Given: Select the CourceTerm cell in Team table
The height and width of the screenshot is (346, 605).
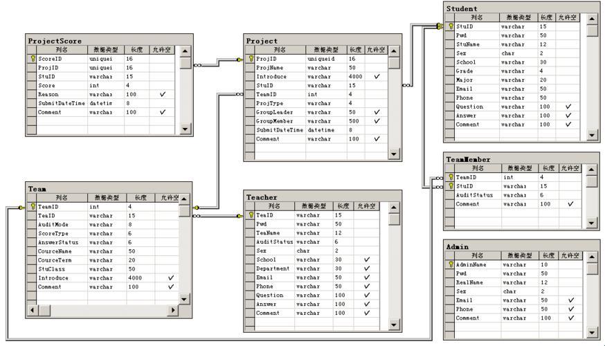Looking at the screenshot, I should (x=62, y=259).
